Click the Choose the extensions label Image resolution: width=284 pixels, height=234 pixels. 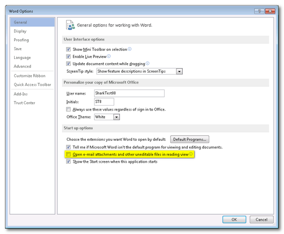116,139
